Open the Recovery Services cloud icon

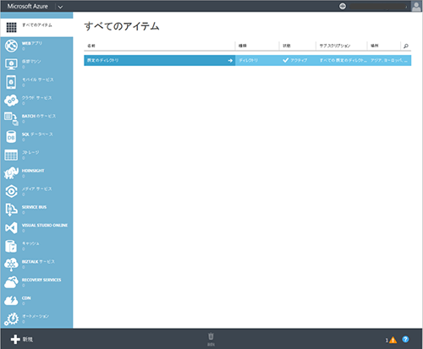pyautogui.click(x=11, y=282)
